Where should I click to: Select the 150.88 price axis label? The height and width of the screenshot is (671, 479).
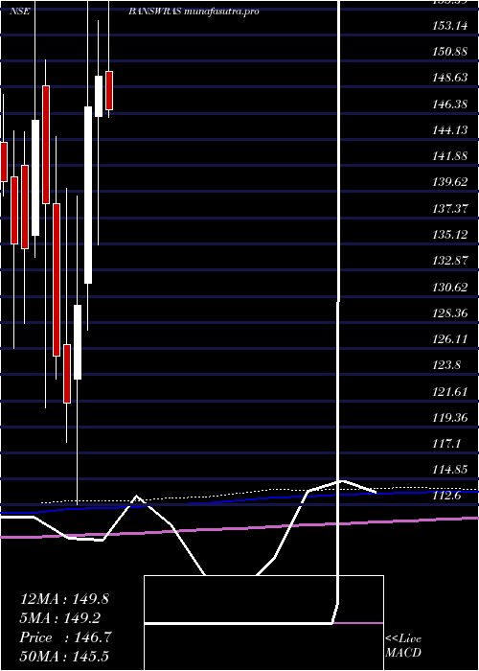[x=450, y=52]
